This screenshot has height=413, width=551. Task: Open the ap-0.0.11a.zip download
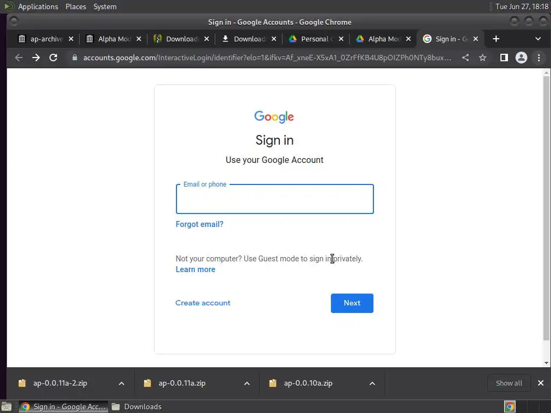(182, 383)
